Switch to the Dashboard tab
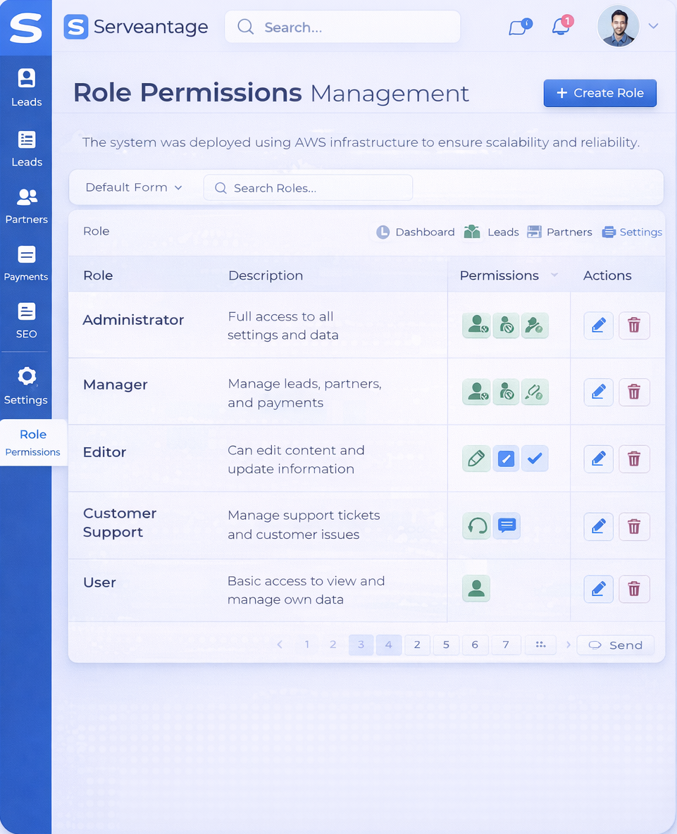The image size is (677, 834). coord(416,232)
